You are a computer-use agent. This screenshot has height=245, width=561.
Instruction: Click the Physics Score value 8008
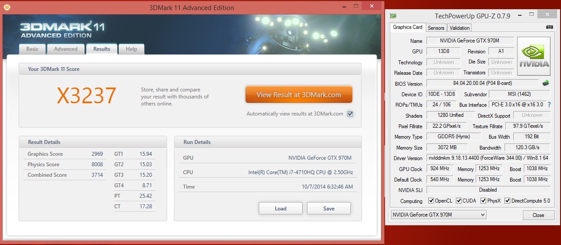tap(97, 164)
